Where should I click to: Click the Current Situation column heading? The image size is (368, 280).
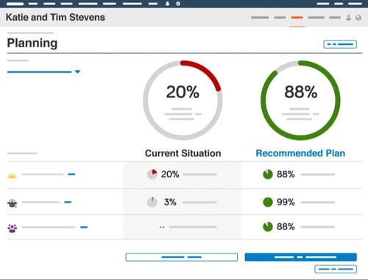[x=183, y=153]
